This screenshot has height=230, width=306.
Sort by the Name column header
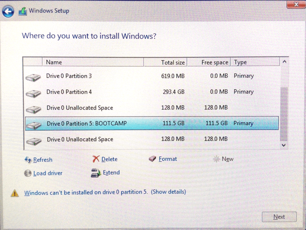[x=93, y=62]
